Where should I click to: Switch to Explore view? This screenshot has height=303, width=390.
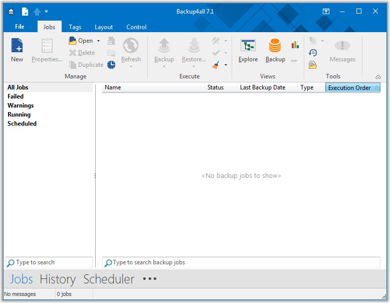coord(248,50)
